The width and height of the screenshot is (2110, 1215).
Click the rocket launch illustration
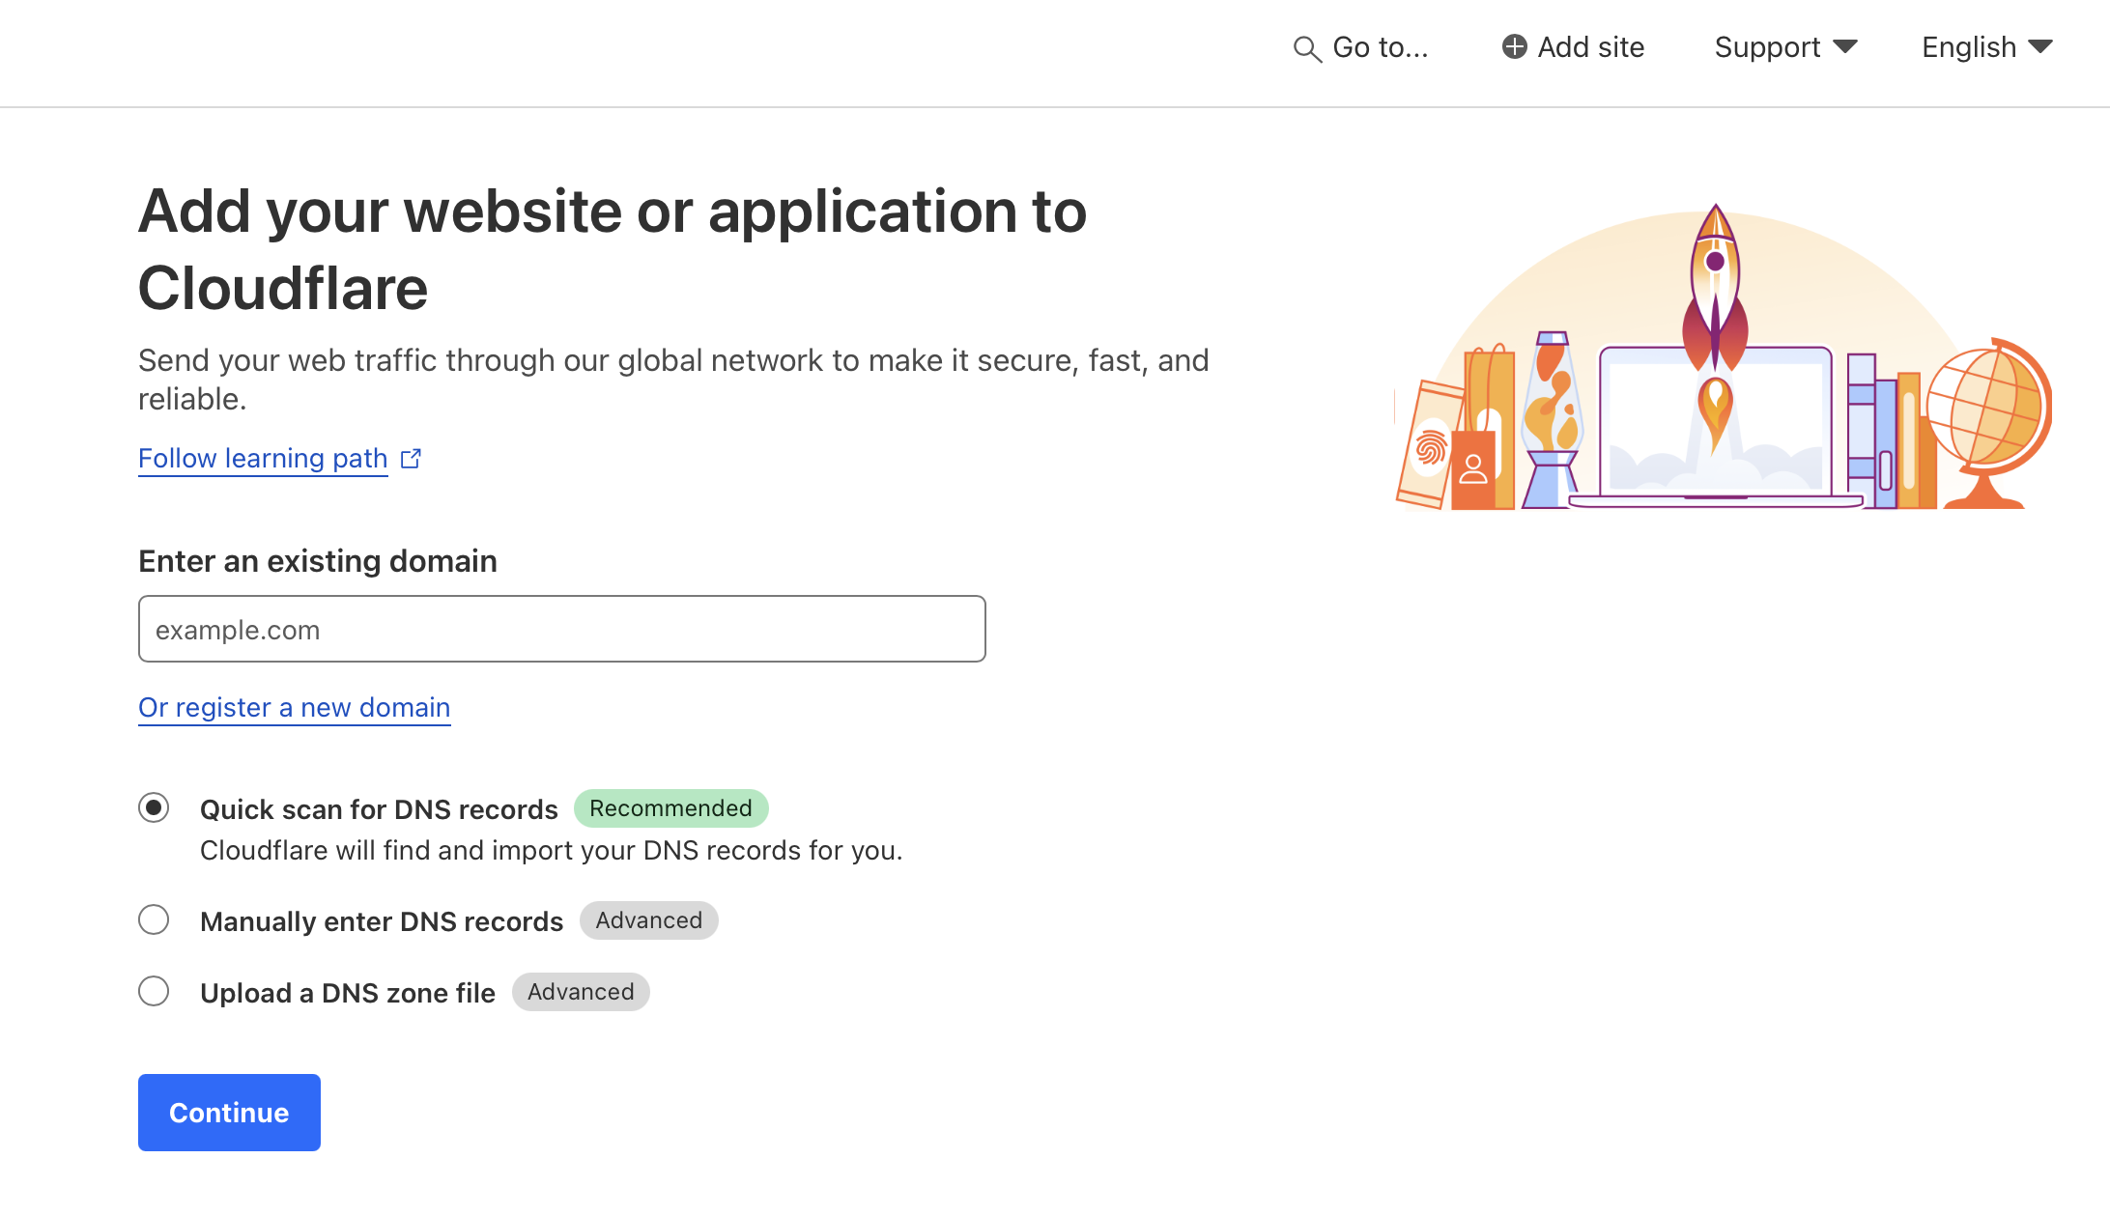[1715, 319]
